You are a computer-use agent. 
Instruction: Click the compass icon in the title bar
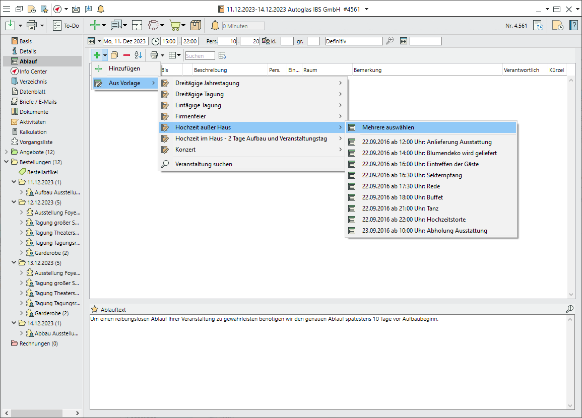point(57,9)
